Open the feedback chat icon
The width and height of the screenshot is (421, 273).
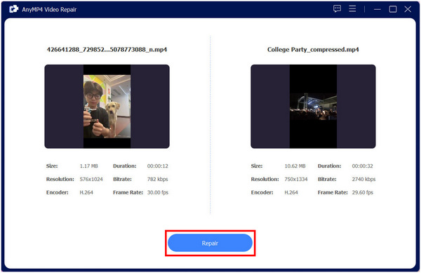pos(338,9)
